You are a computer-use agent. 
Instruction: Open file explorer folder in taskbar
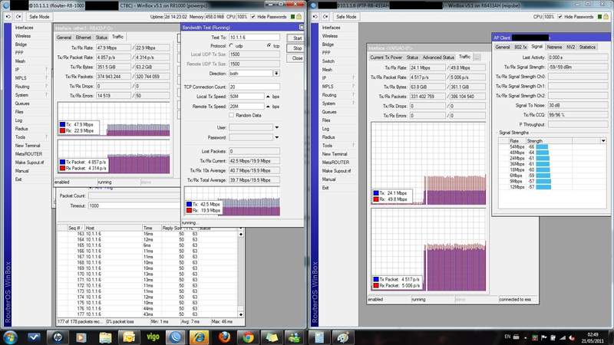pos(105,337)
